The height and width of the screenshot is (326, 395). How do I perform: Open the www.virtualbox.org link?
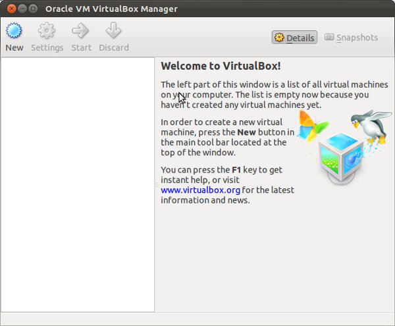(x=200, y=190)
